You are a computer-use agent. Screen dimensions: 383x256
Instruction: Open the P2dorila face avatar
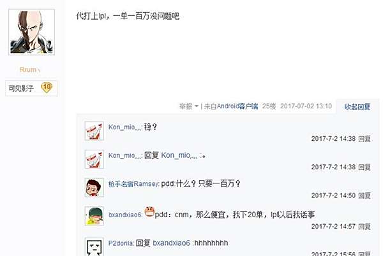pyautogui.click(x=94, y=246)
